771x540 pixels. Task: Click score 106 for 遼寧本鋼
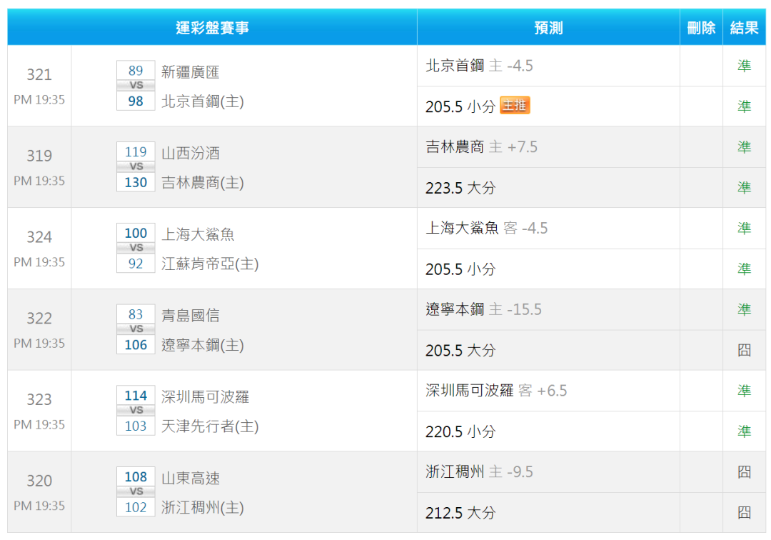coord(136,344)
